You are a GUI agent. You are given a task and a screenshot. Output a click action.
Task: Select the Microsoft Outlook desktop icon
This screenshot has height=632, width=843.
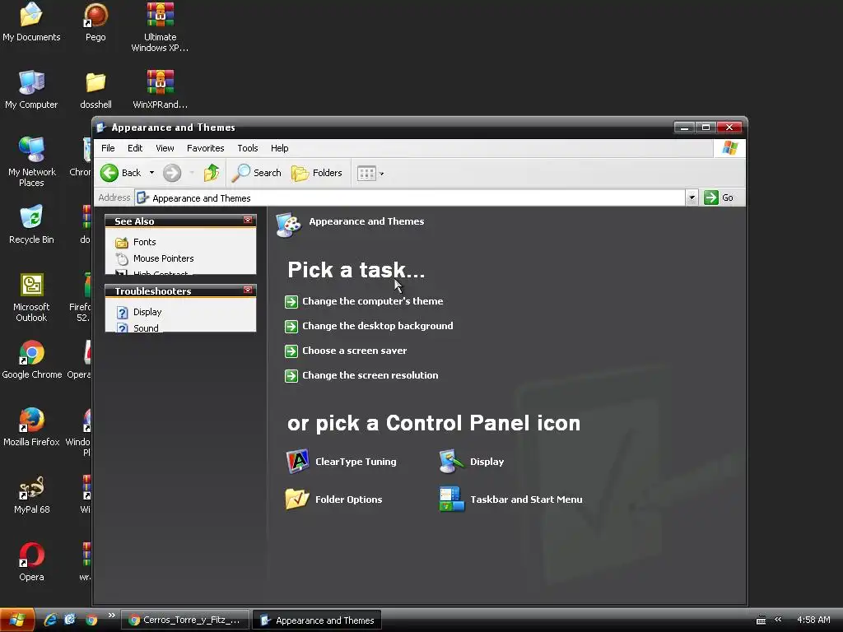point(31,297)
